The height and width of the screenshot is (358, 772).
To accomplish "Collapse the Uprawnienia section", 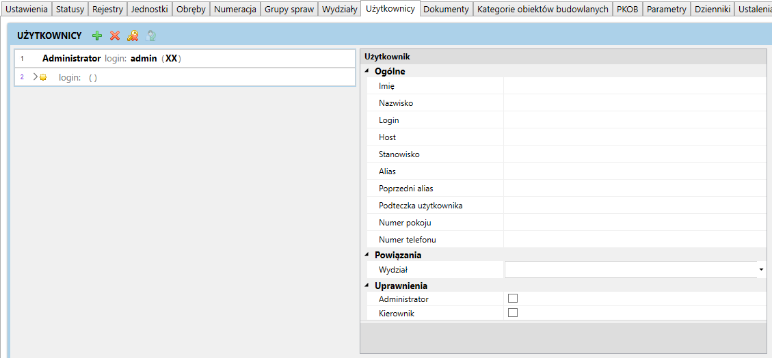I will pyautogui.click(x=367, y=286).
